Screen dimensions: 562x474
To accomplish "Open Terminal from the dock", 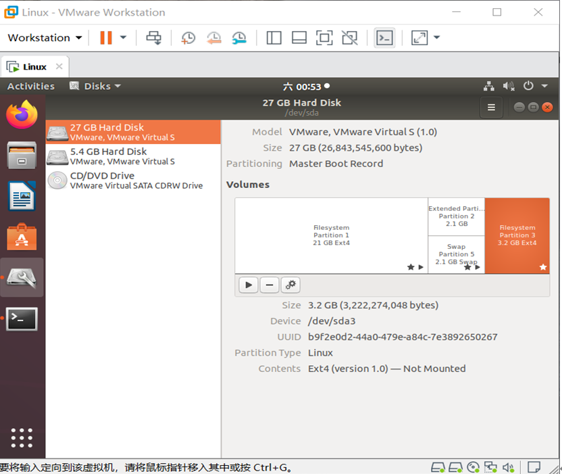I will 22,318.
